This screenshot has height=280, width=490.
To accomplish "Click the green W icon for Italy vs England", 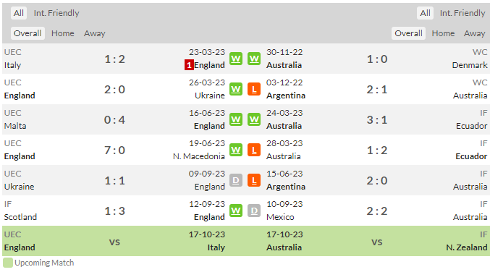I will coord(236,59).
